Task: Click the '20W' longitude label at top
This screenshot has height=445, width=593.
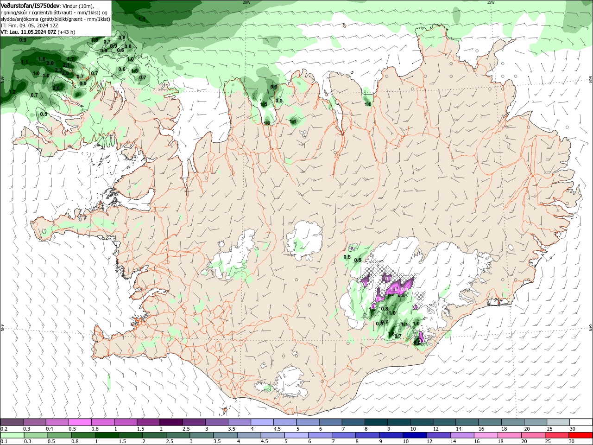Action: (246, 2)
